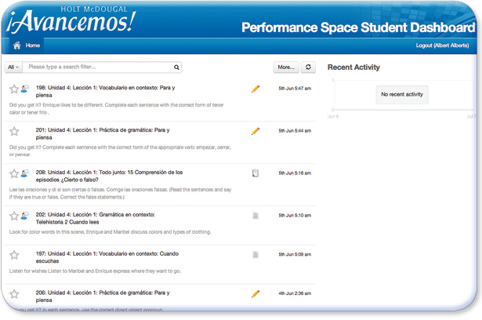Click document icon for assignment 197
Image resolution: width=482 pixels, height=320 pixels.
pos(255,254)
